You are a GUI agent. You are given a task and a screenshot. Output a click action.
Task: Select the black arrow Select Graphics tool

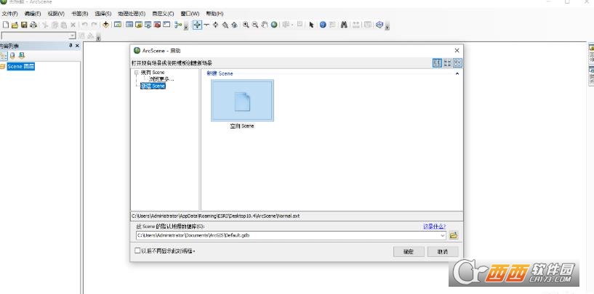point(311,25)
